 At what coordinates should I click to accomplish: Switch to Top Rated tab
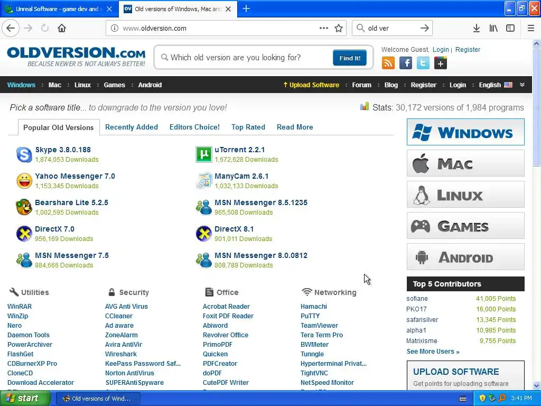coord(248,127)
